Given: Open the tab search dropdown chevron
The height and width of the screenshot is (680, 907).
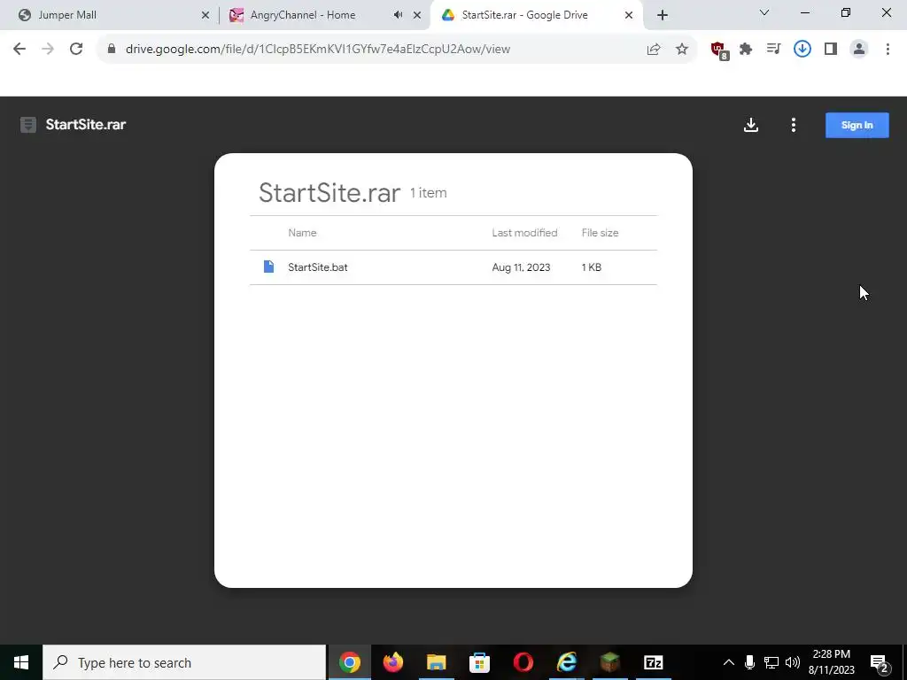Looking at the screenshot, I should click(764, 12).
